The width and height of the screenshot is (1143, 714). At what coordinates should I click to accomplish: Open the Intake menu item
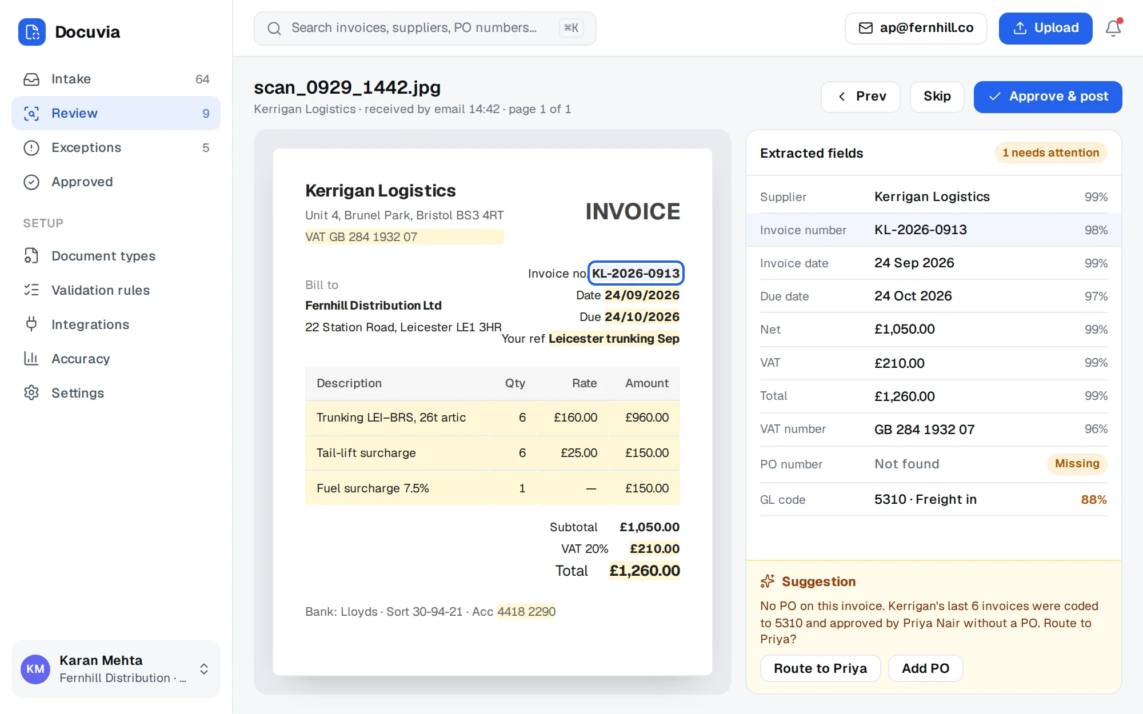click(x=116, y=79)
